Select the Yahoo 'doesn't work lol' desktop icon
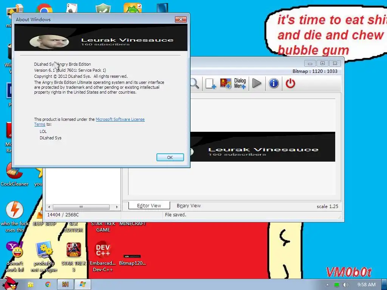The width and height of the screenshot is (387, 290). pyautogui.click(x=15, y=256)
